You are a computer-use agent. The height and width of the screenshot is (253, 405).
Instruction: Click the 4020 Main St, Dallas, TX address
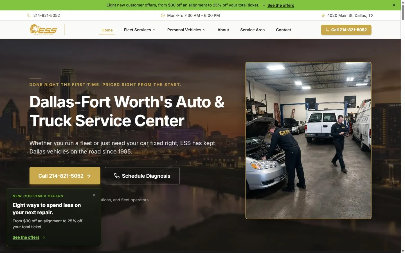350,15
